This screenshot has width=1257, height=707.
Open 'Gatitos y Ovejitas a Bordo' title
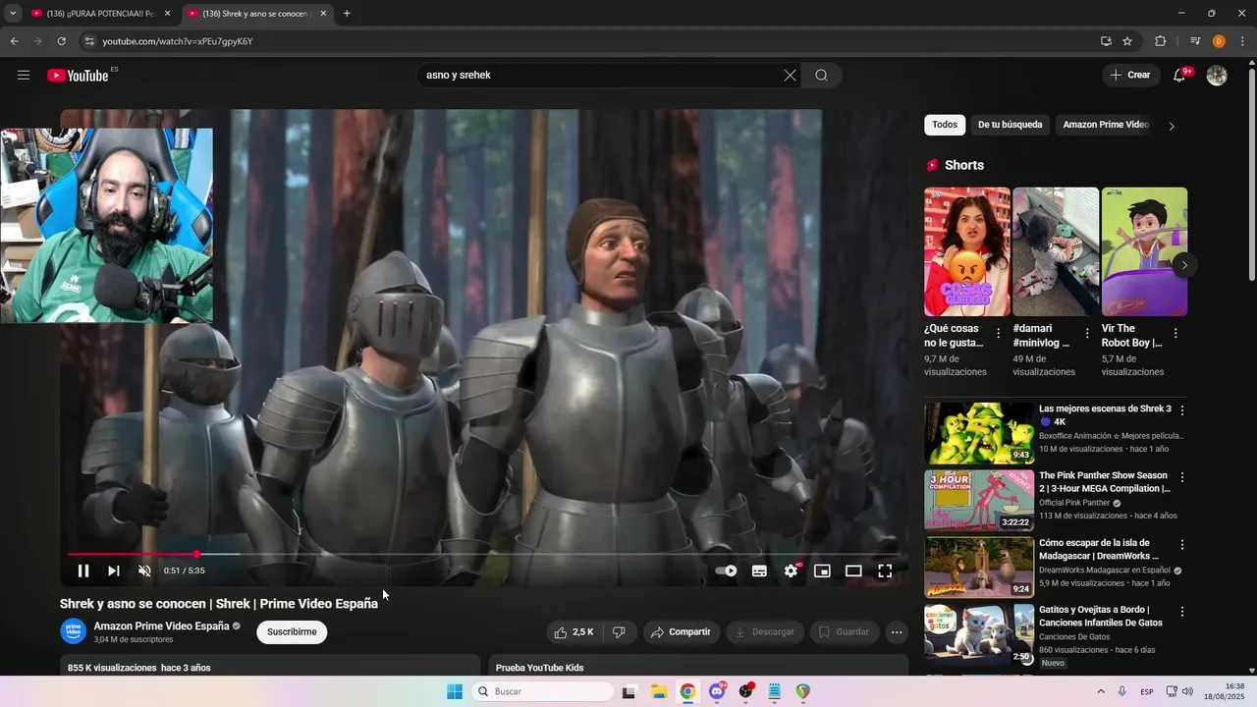click(1101, 617)
